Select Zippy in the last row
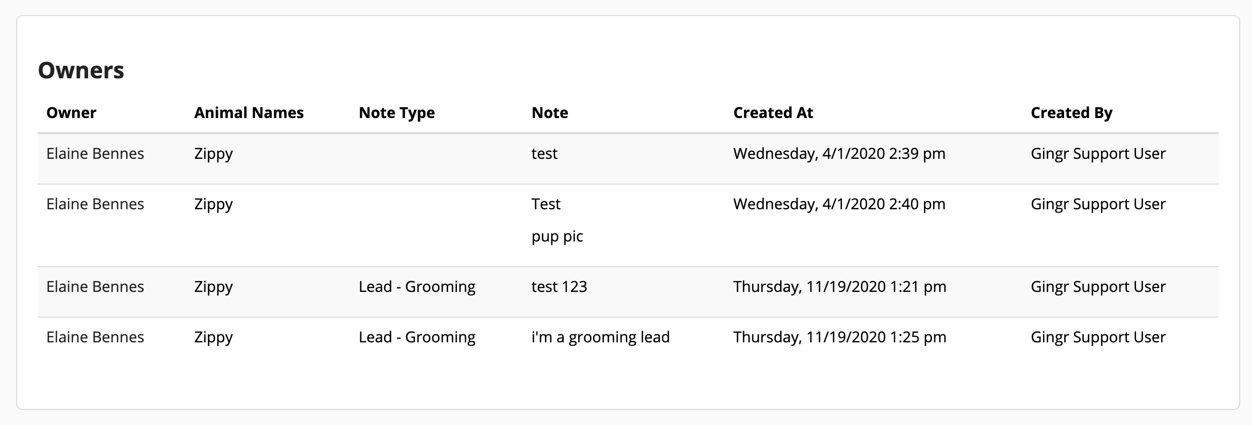The image size is (1252, 425). (214, 337)
